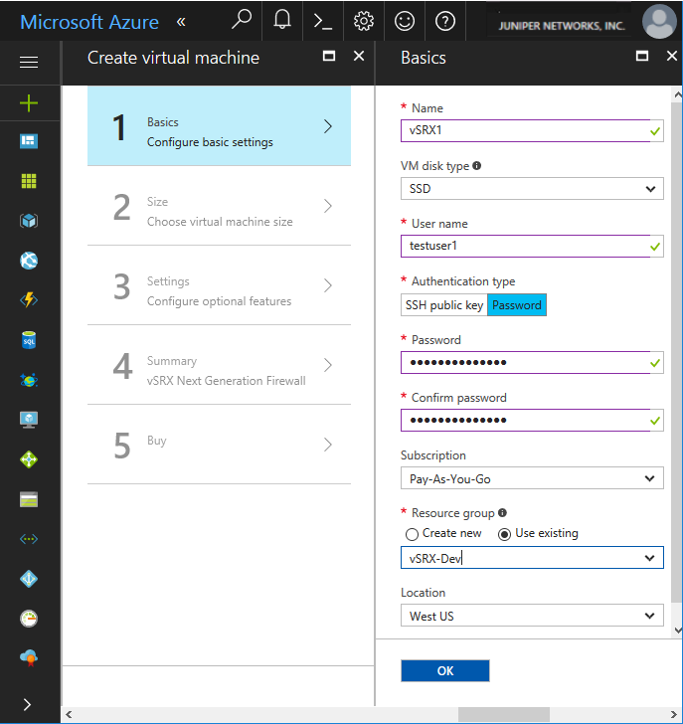Viewport: 683px width, 724px height.
Task: Open the hamburger menu in sidebar
Action: click(x=29, y=63)
